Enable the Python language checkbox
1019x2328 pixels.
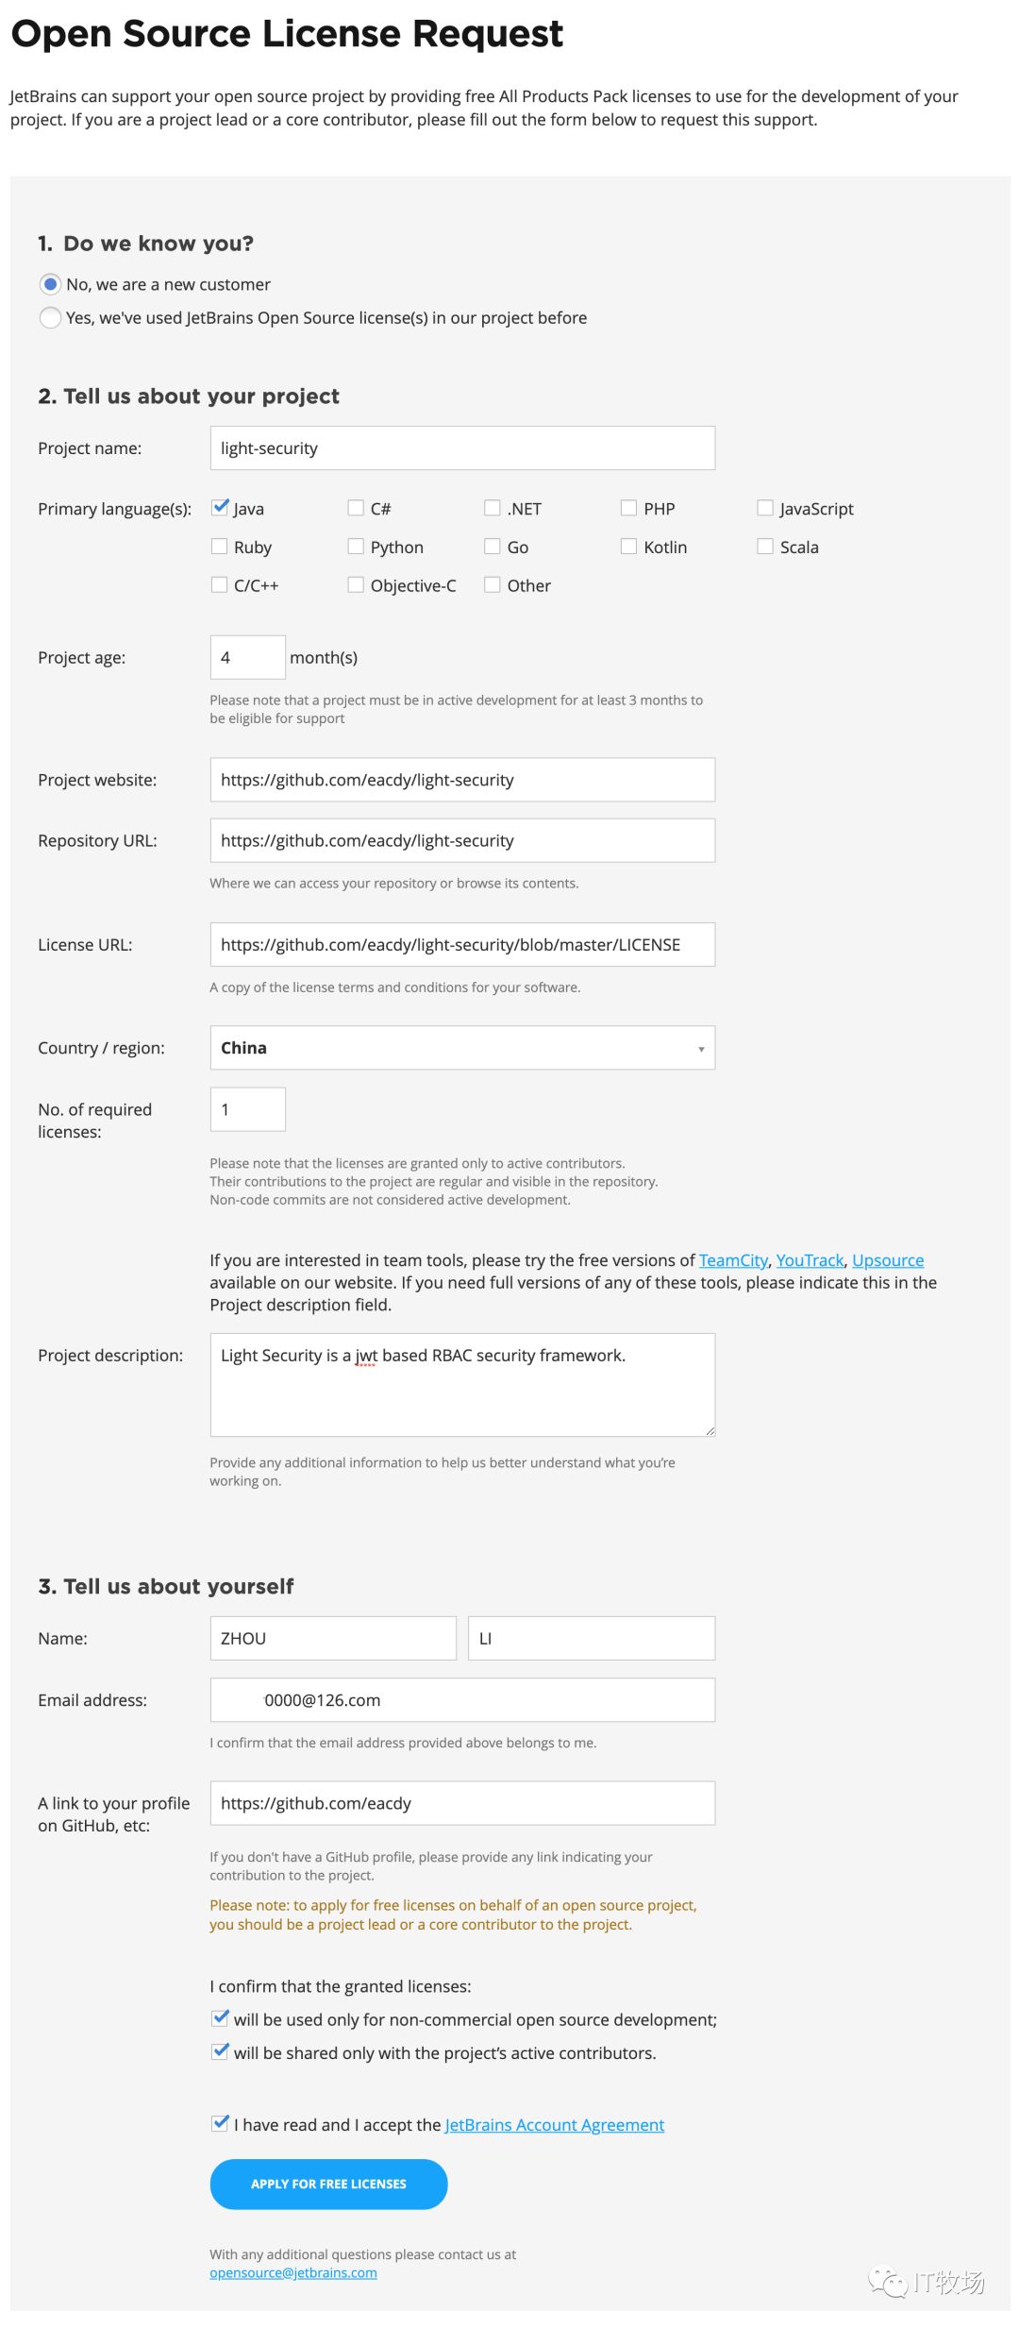356,547
